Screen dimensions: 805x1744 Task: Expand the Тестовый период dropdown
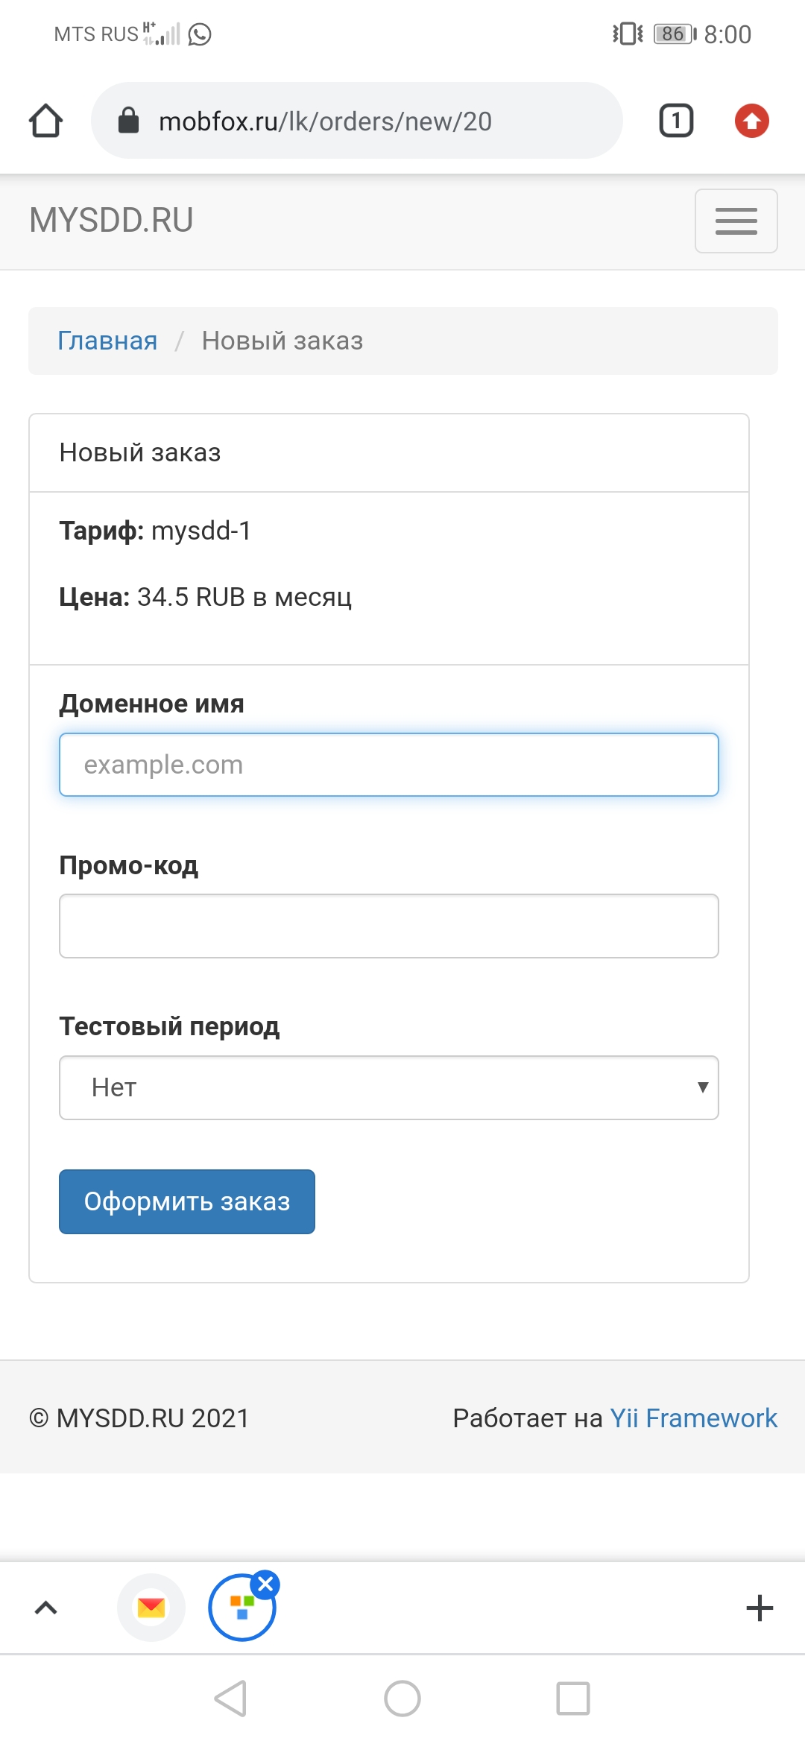388,1087
